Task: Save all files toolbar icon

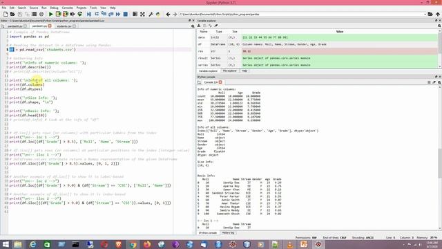Action: (x=27, y=14)
